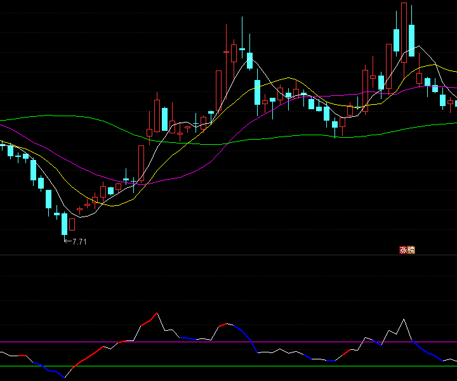
Task: Select the 7.71 low price label
Action: click(79, 242)
